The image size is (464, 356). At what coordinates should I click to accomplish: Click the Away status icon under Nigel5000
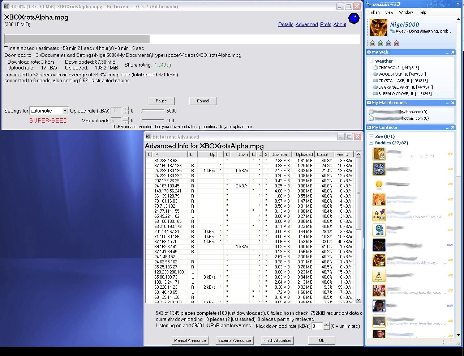392,31
